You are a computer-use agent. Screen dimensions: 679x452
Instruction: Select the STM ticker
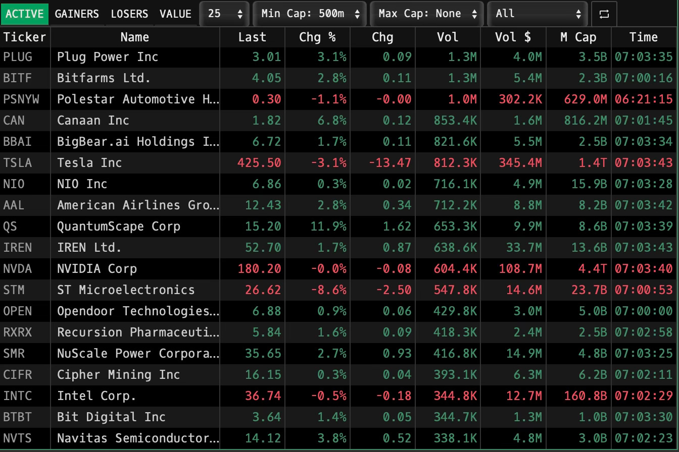(14, 290)
